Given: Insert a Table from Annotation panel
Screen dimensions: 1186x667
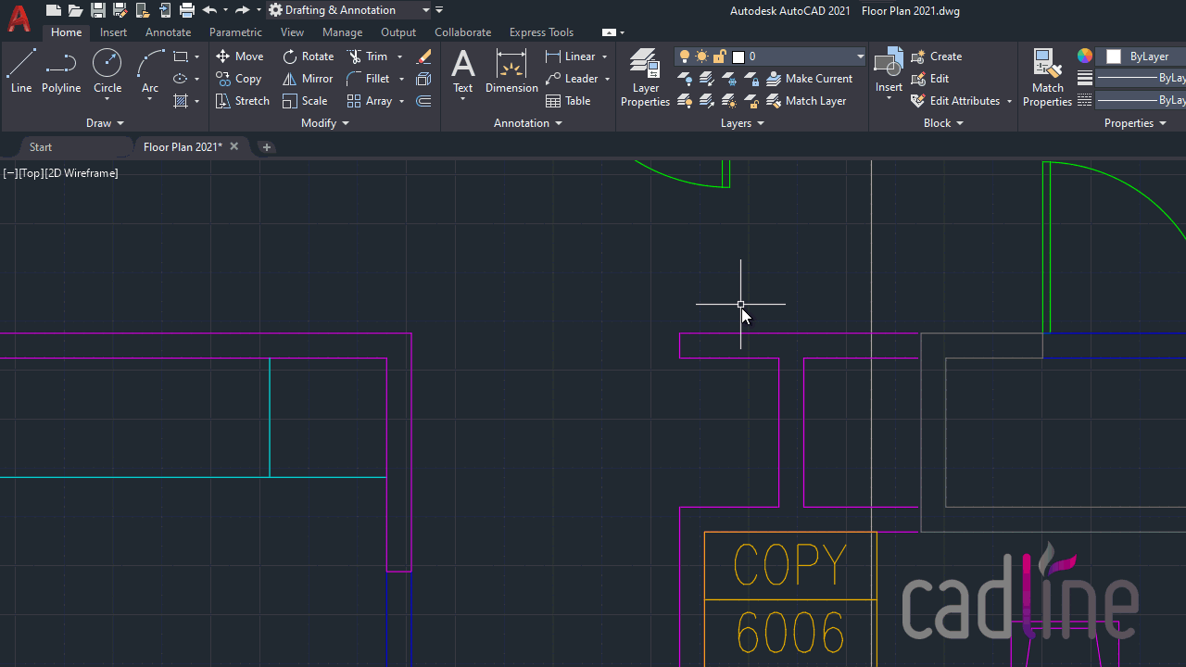Looking at the screenshot, I should pyautogui.click(x=568, y=101).
